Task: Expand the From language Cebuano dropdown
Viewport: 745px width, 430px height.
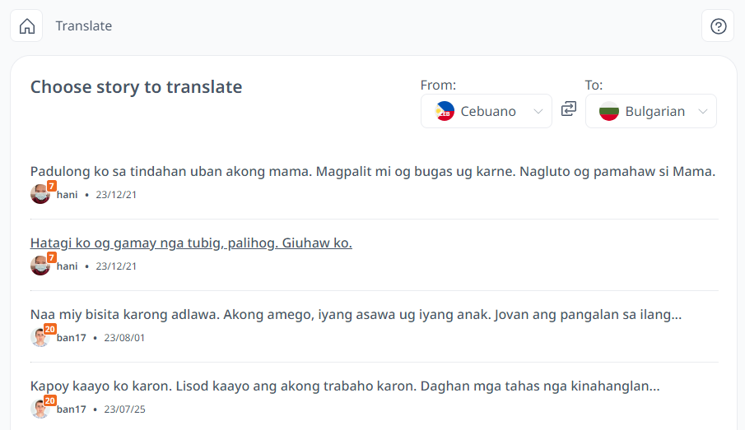Action: tap(487, 111)
